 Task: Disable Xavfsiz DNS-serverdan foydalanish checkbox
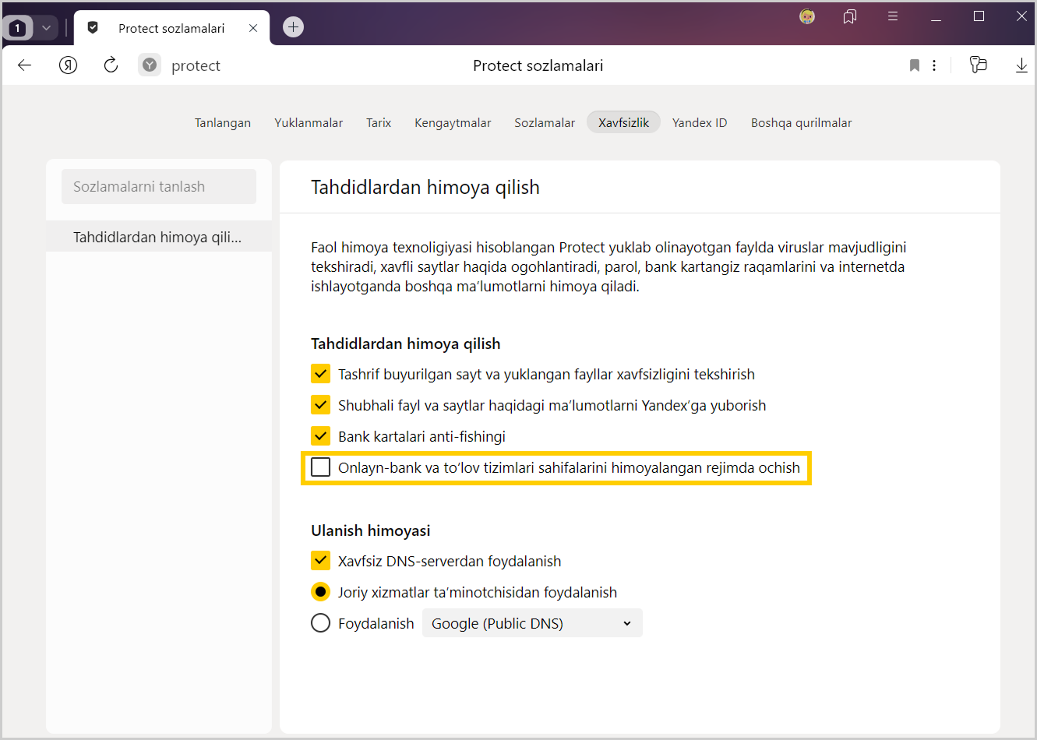coord(320,561)
